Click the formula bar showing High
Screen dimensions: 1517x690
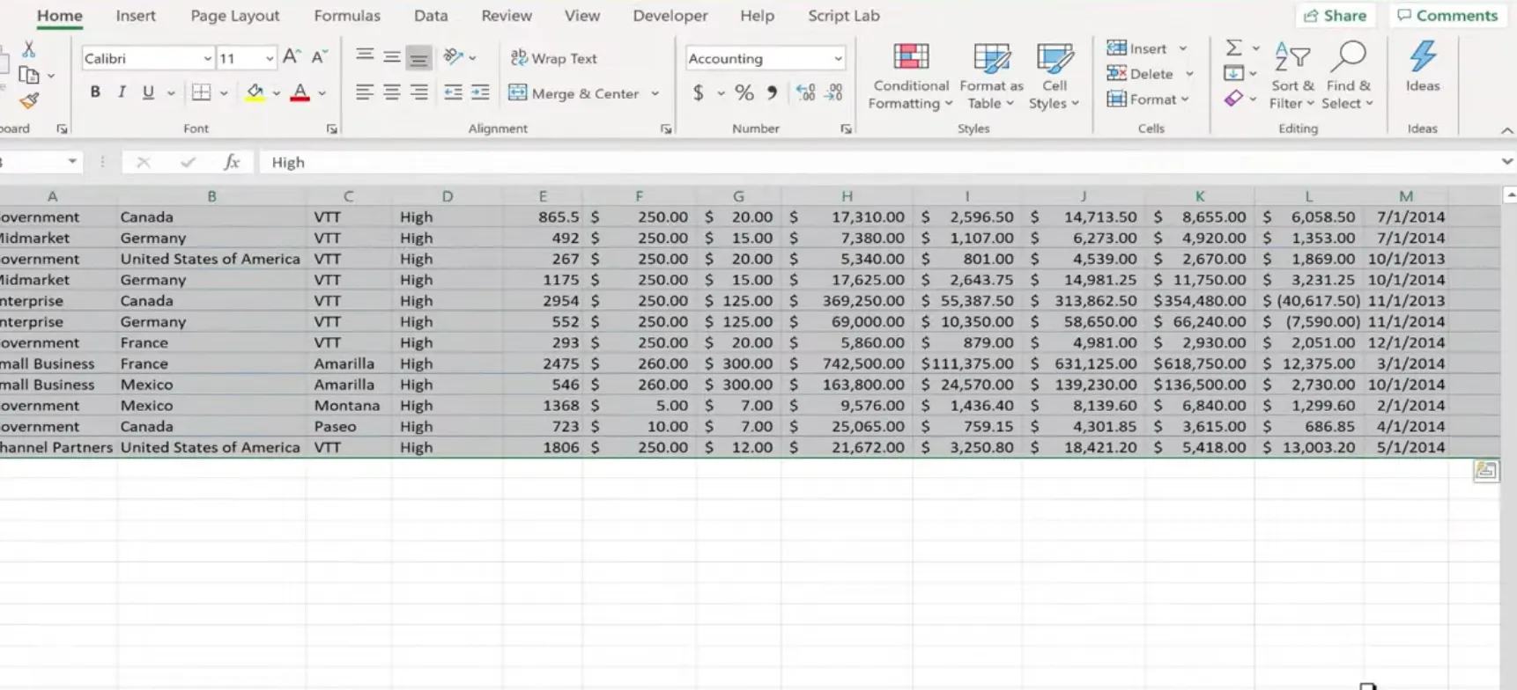click(877, 162)
